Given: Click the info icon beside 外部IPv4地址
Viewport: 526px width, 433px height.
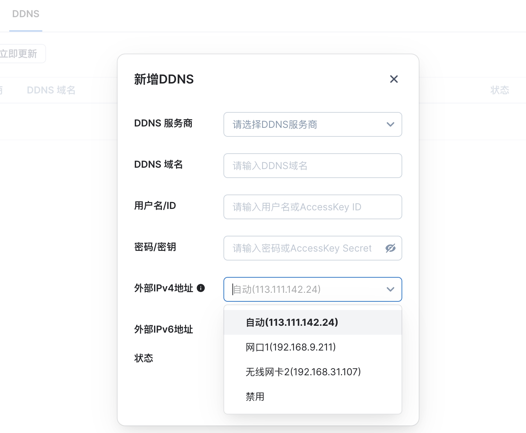Looking at the screenshot, I should tap(201, 288).
